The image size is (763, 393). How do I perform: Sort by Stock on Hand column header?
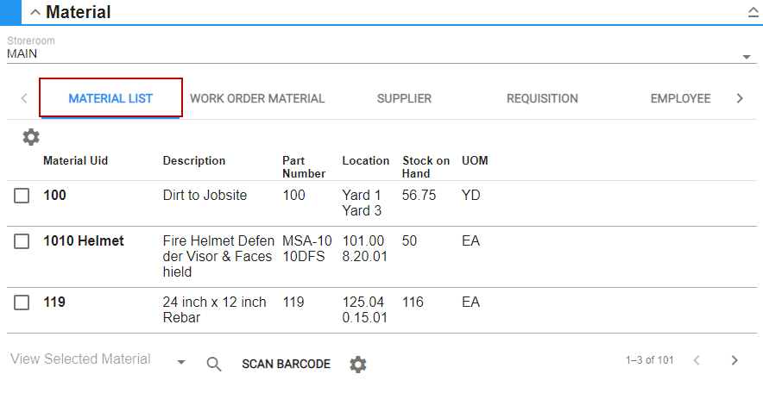point(426,167)
